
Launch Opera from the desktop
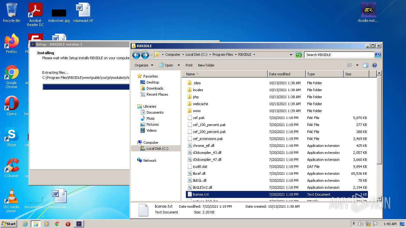[x=11, y=106]
